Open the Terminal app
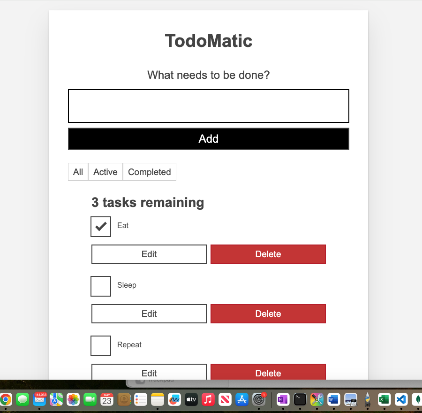422x413 pixels. tap(300, 399)
